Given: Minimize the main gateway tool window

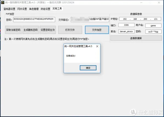Looking at the screenshot, I should [x=141, y=2].
